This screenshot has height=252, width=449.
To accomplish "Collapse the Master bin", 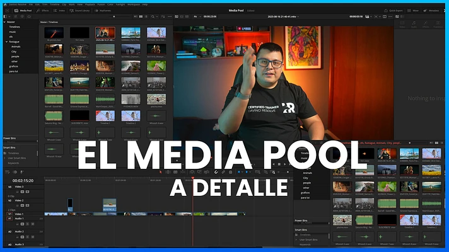I will [x=4, y=22].
